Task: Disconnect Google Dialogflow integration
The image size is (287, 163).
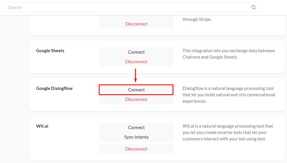Action: pos(136,99)
